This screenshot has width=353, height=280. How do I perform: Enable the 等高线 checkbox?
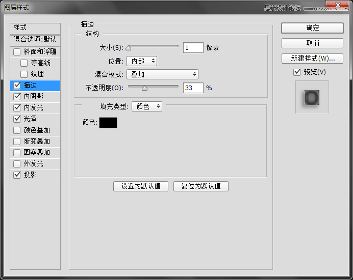(24, 63)
